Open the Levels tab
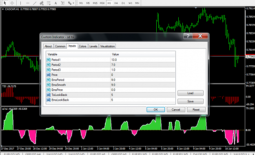The height and width of the screenshot is (155, 255). coord(93,46)
